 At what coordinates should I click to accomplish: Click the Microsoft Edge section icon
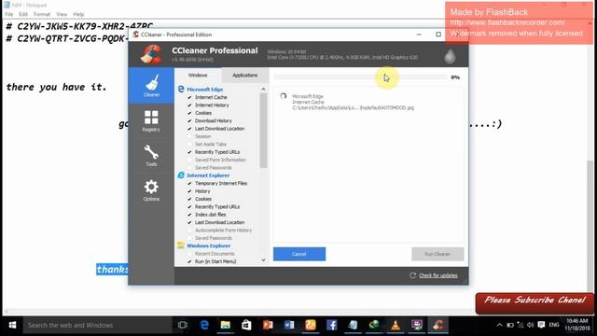(x=181, y=90)
